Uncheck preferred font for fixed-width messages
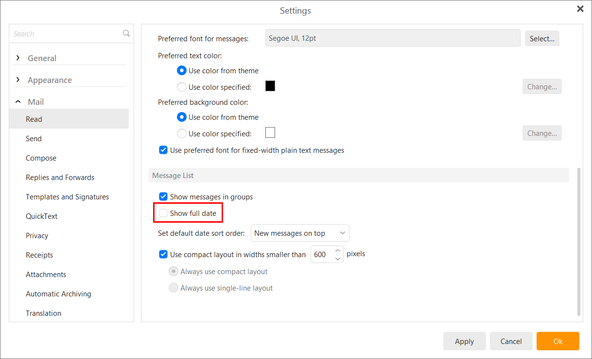 click(x=163, y=150)
